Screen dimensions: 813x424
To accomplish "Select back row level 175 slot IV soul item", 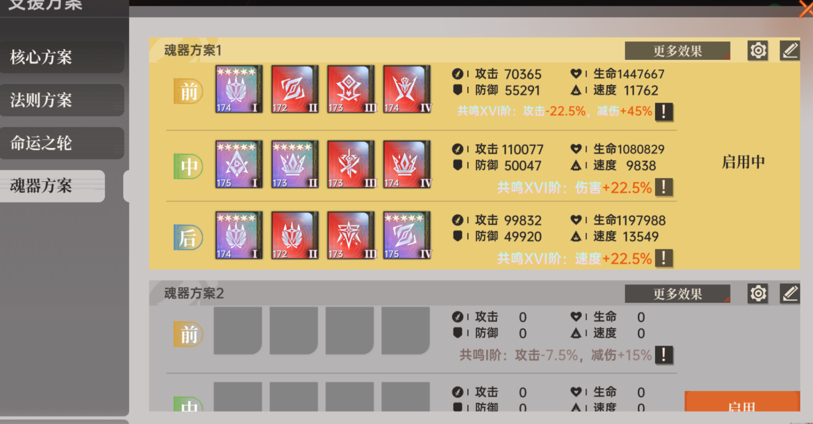I will coord(407,235).
